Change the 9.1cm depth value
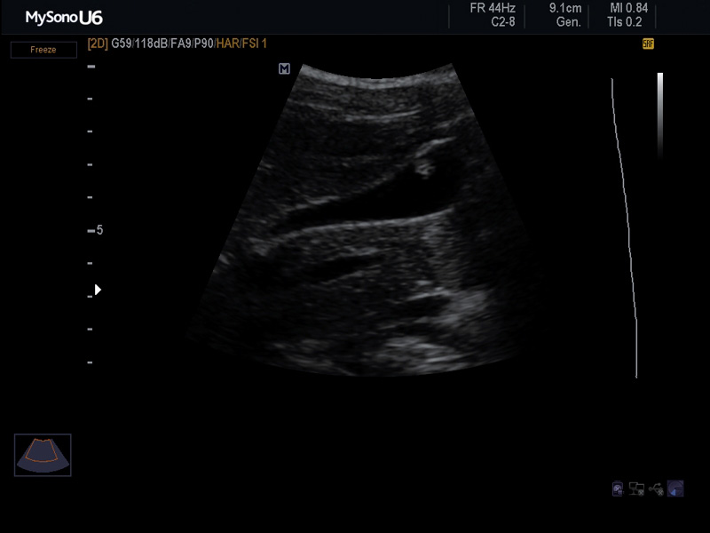Screen dimensions: 710x533 565,8
